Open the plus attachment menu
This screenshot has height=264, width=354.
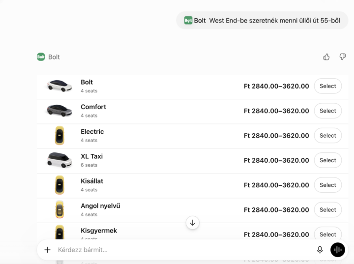(47, 250)
